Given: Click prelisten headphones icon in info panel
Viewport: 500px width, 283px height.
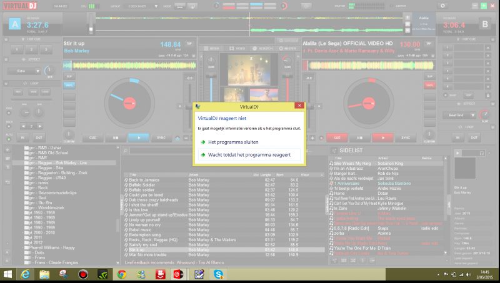Looking at the screenshot, I should pyautogui.click(x=481, y=153).
